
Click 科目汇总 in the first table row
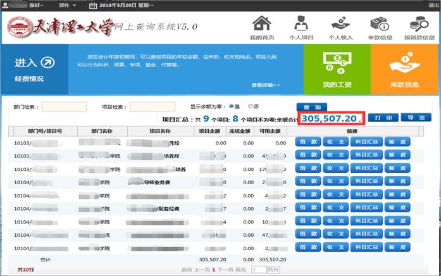click(367, 143)
